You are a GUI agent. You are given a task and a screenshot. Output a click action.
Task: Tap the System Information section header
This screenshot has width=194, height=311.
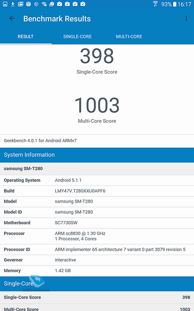tap(97, 155)
